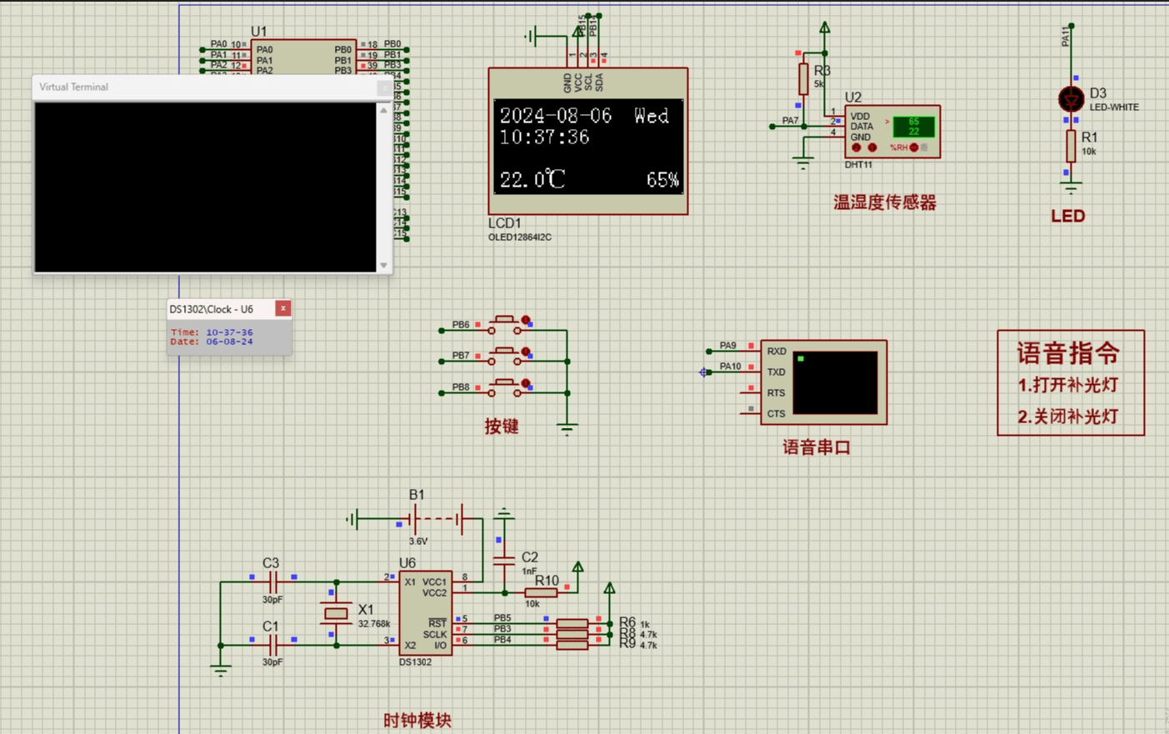Click DHT11 first red adjust button
1169x734 pixels.
pyautogui.click(x=857, y=147)
